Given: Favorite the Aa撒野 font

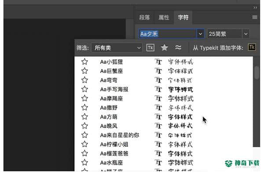Looking at the screenshot, I should [84, 108].
